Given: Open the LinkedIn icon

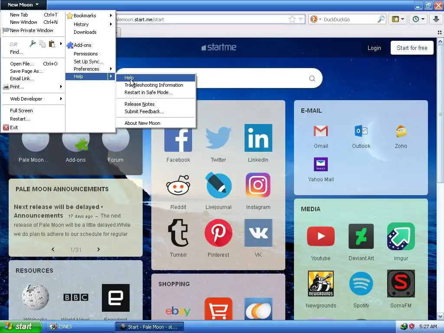Looking at the screenshot, I should 258,138.
